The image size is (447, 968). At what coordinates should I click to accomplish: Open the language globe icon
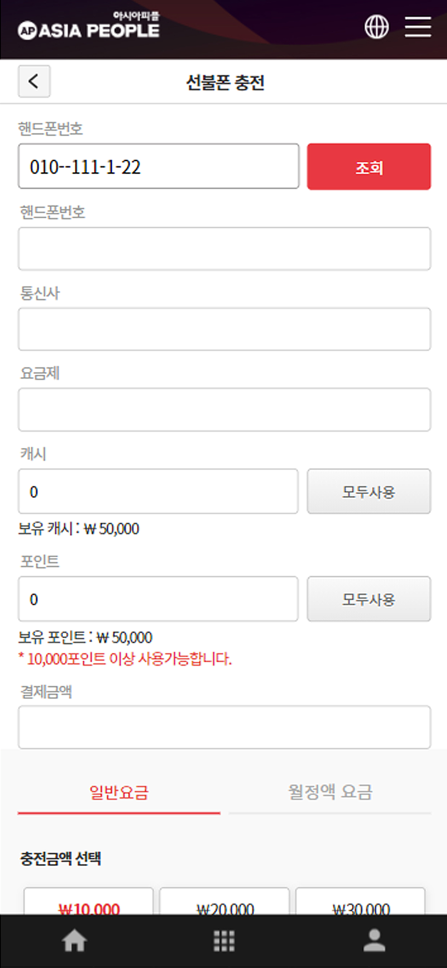pos(376,27)
